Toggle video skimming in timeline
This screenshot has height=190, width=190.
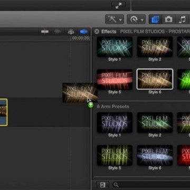point(45,32)
